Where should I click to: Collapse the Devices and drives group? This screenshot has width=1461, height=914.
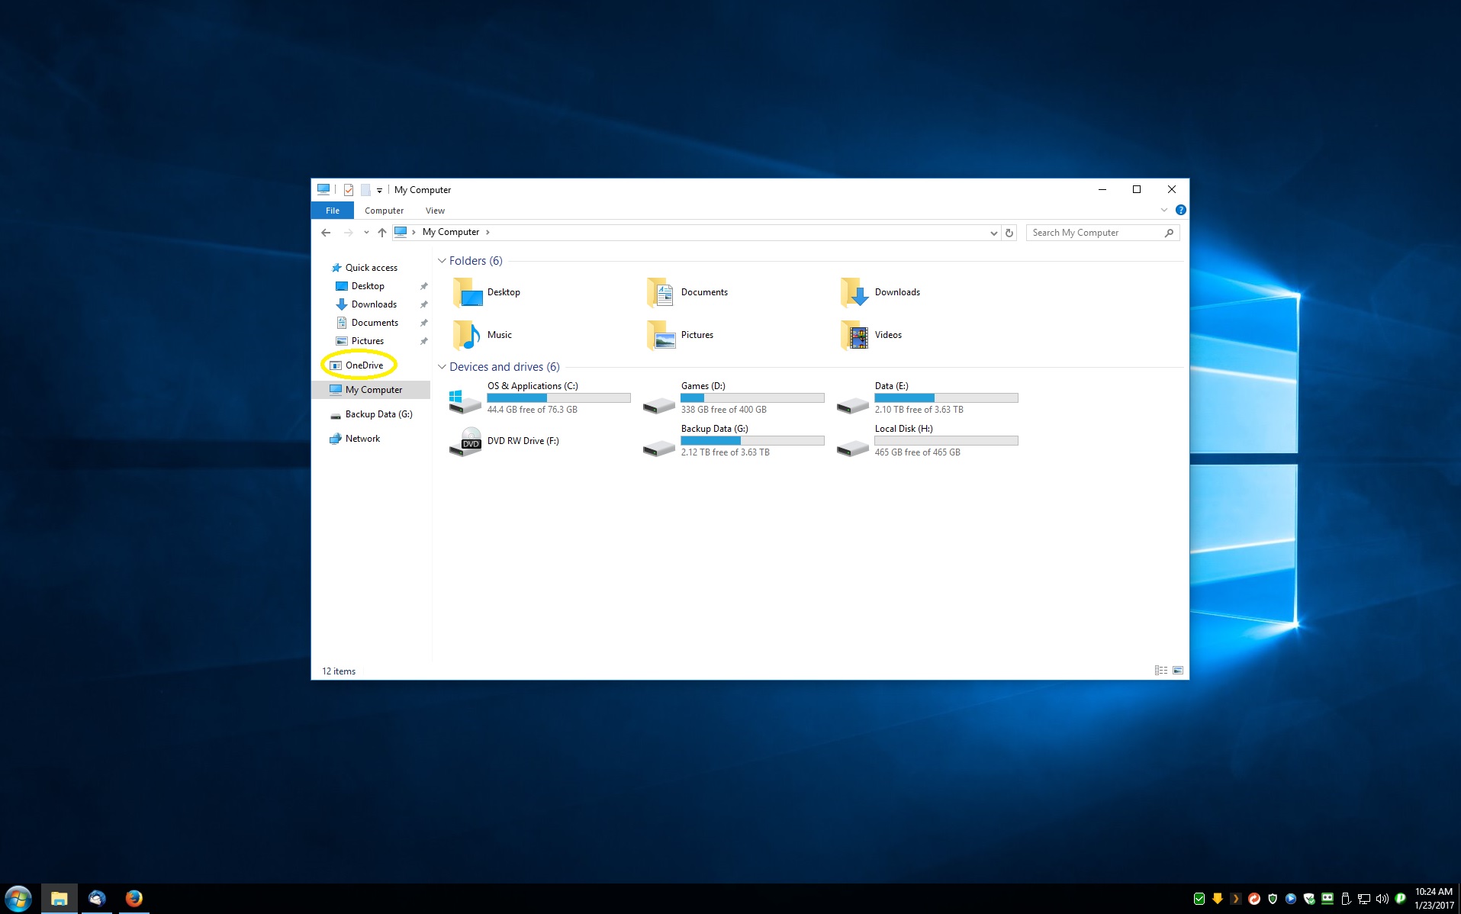click(442, 367)
